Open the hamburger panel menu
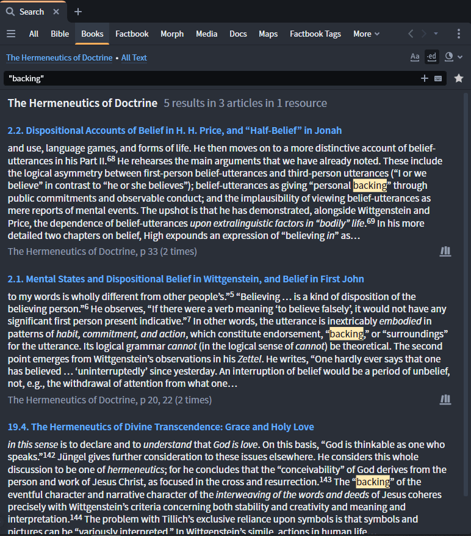The height and width of the screenshot is (536, 471). click(x=11, y=34)
